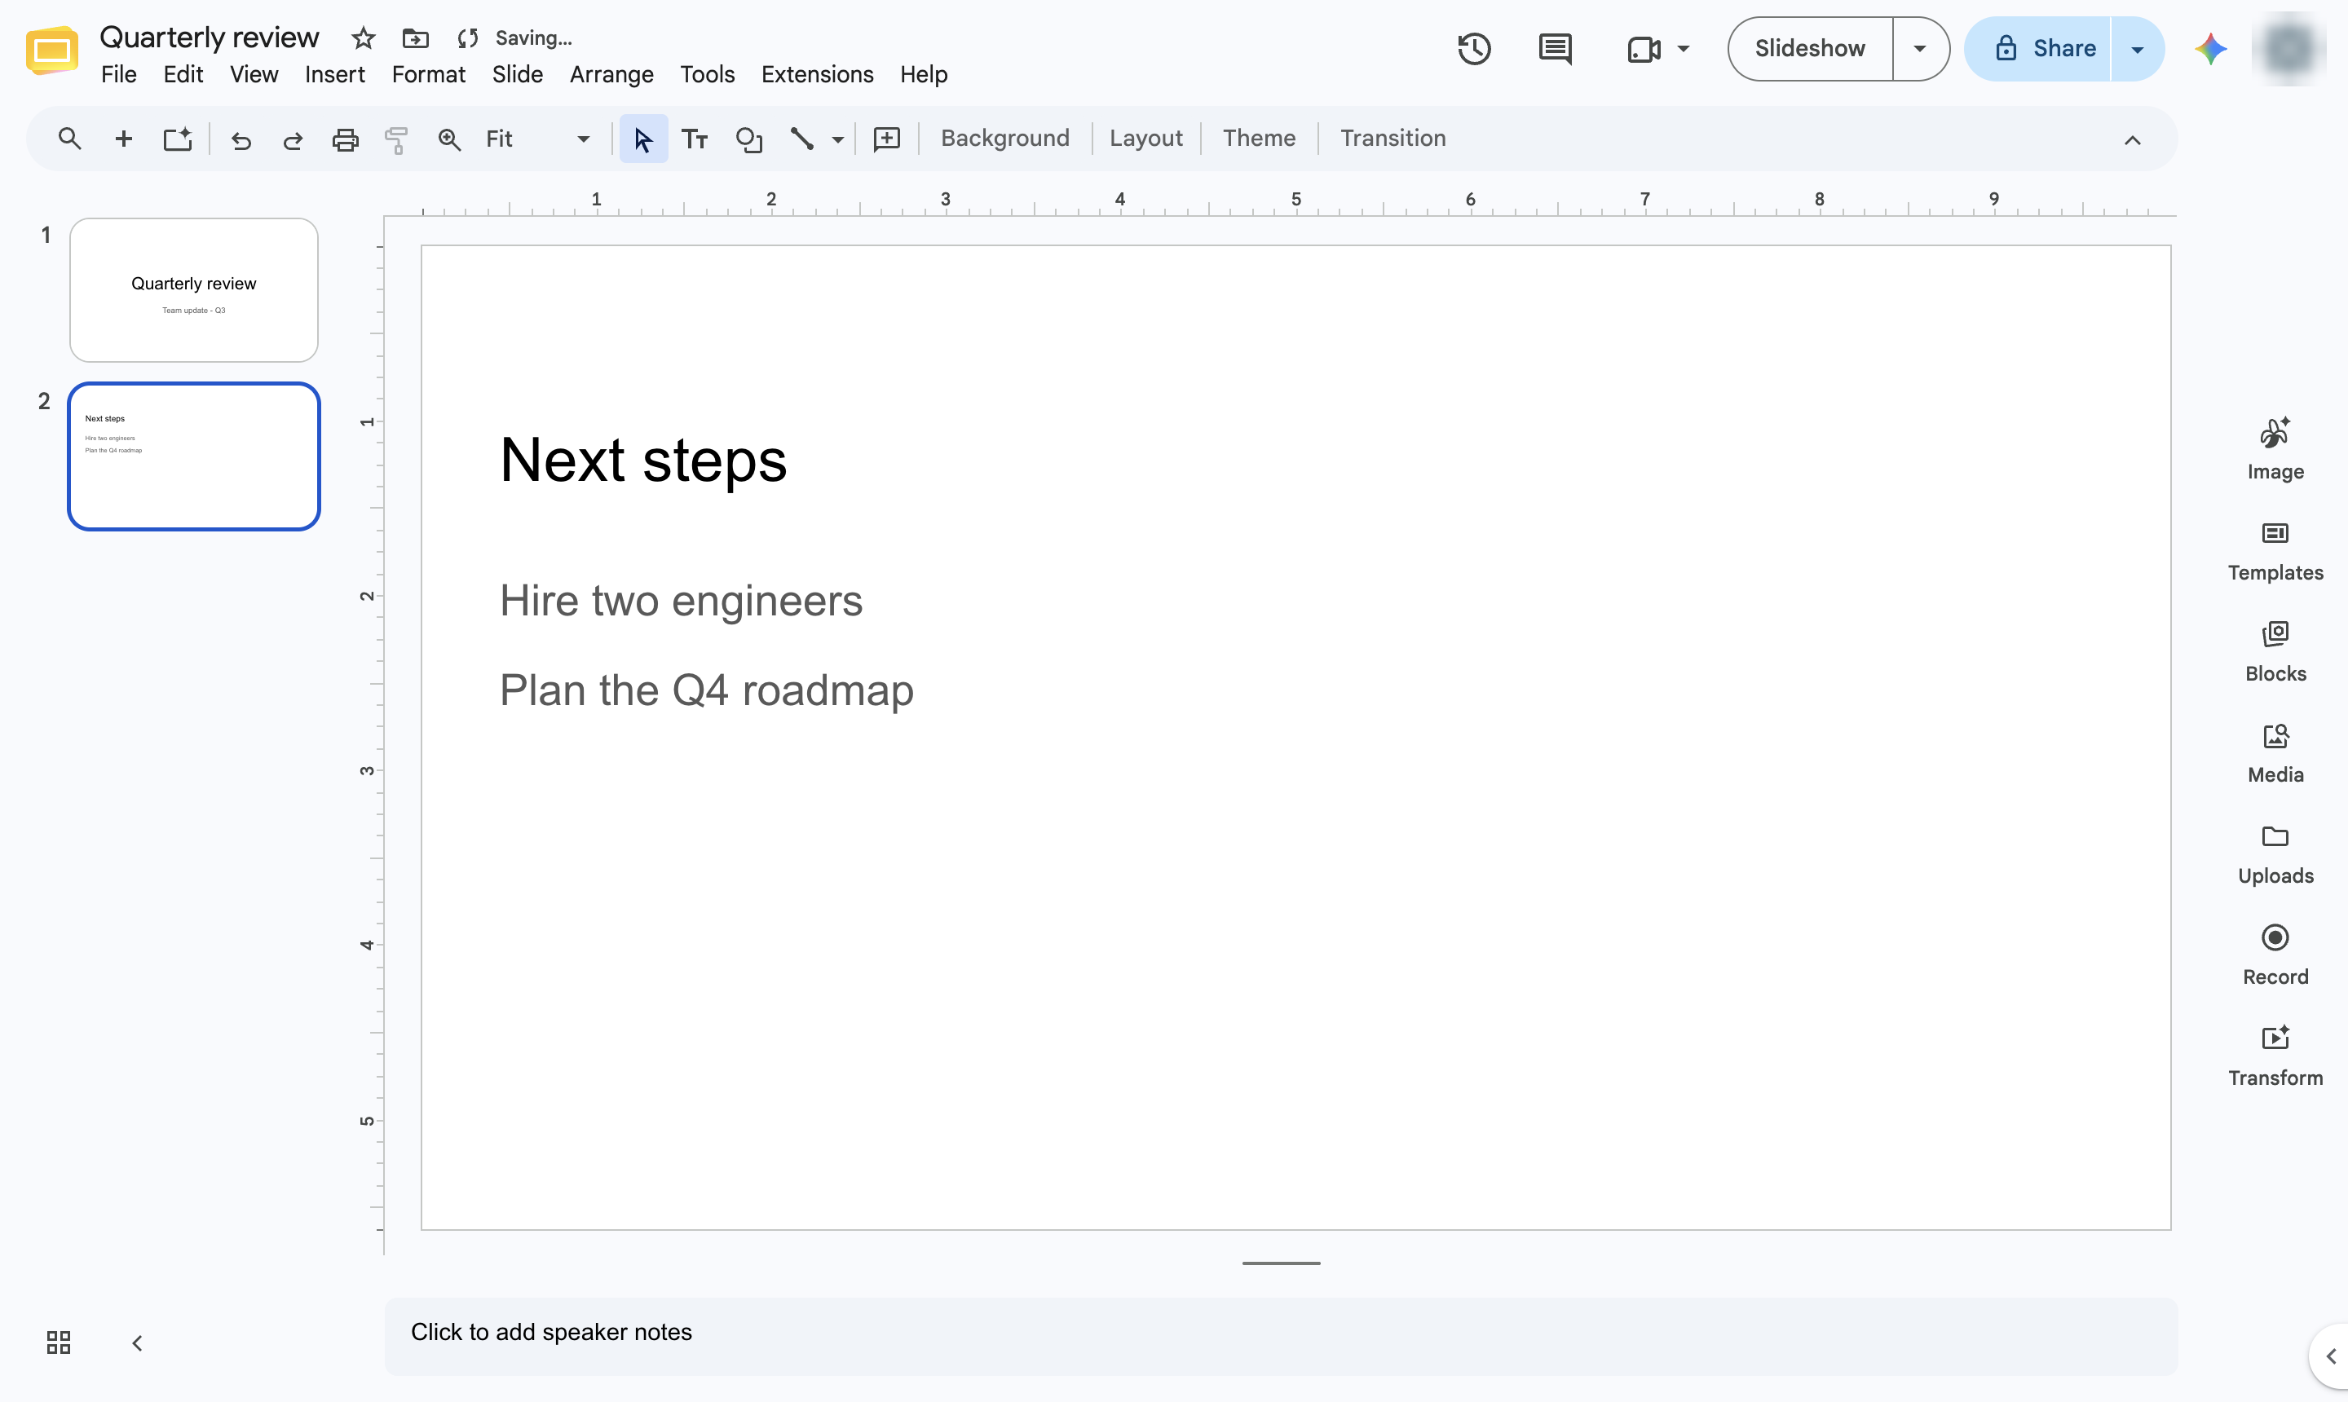
Task: Open the Arrange menu
Action: point(611,75)
